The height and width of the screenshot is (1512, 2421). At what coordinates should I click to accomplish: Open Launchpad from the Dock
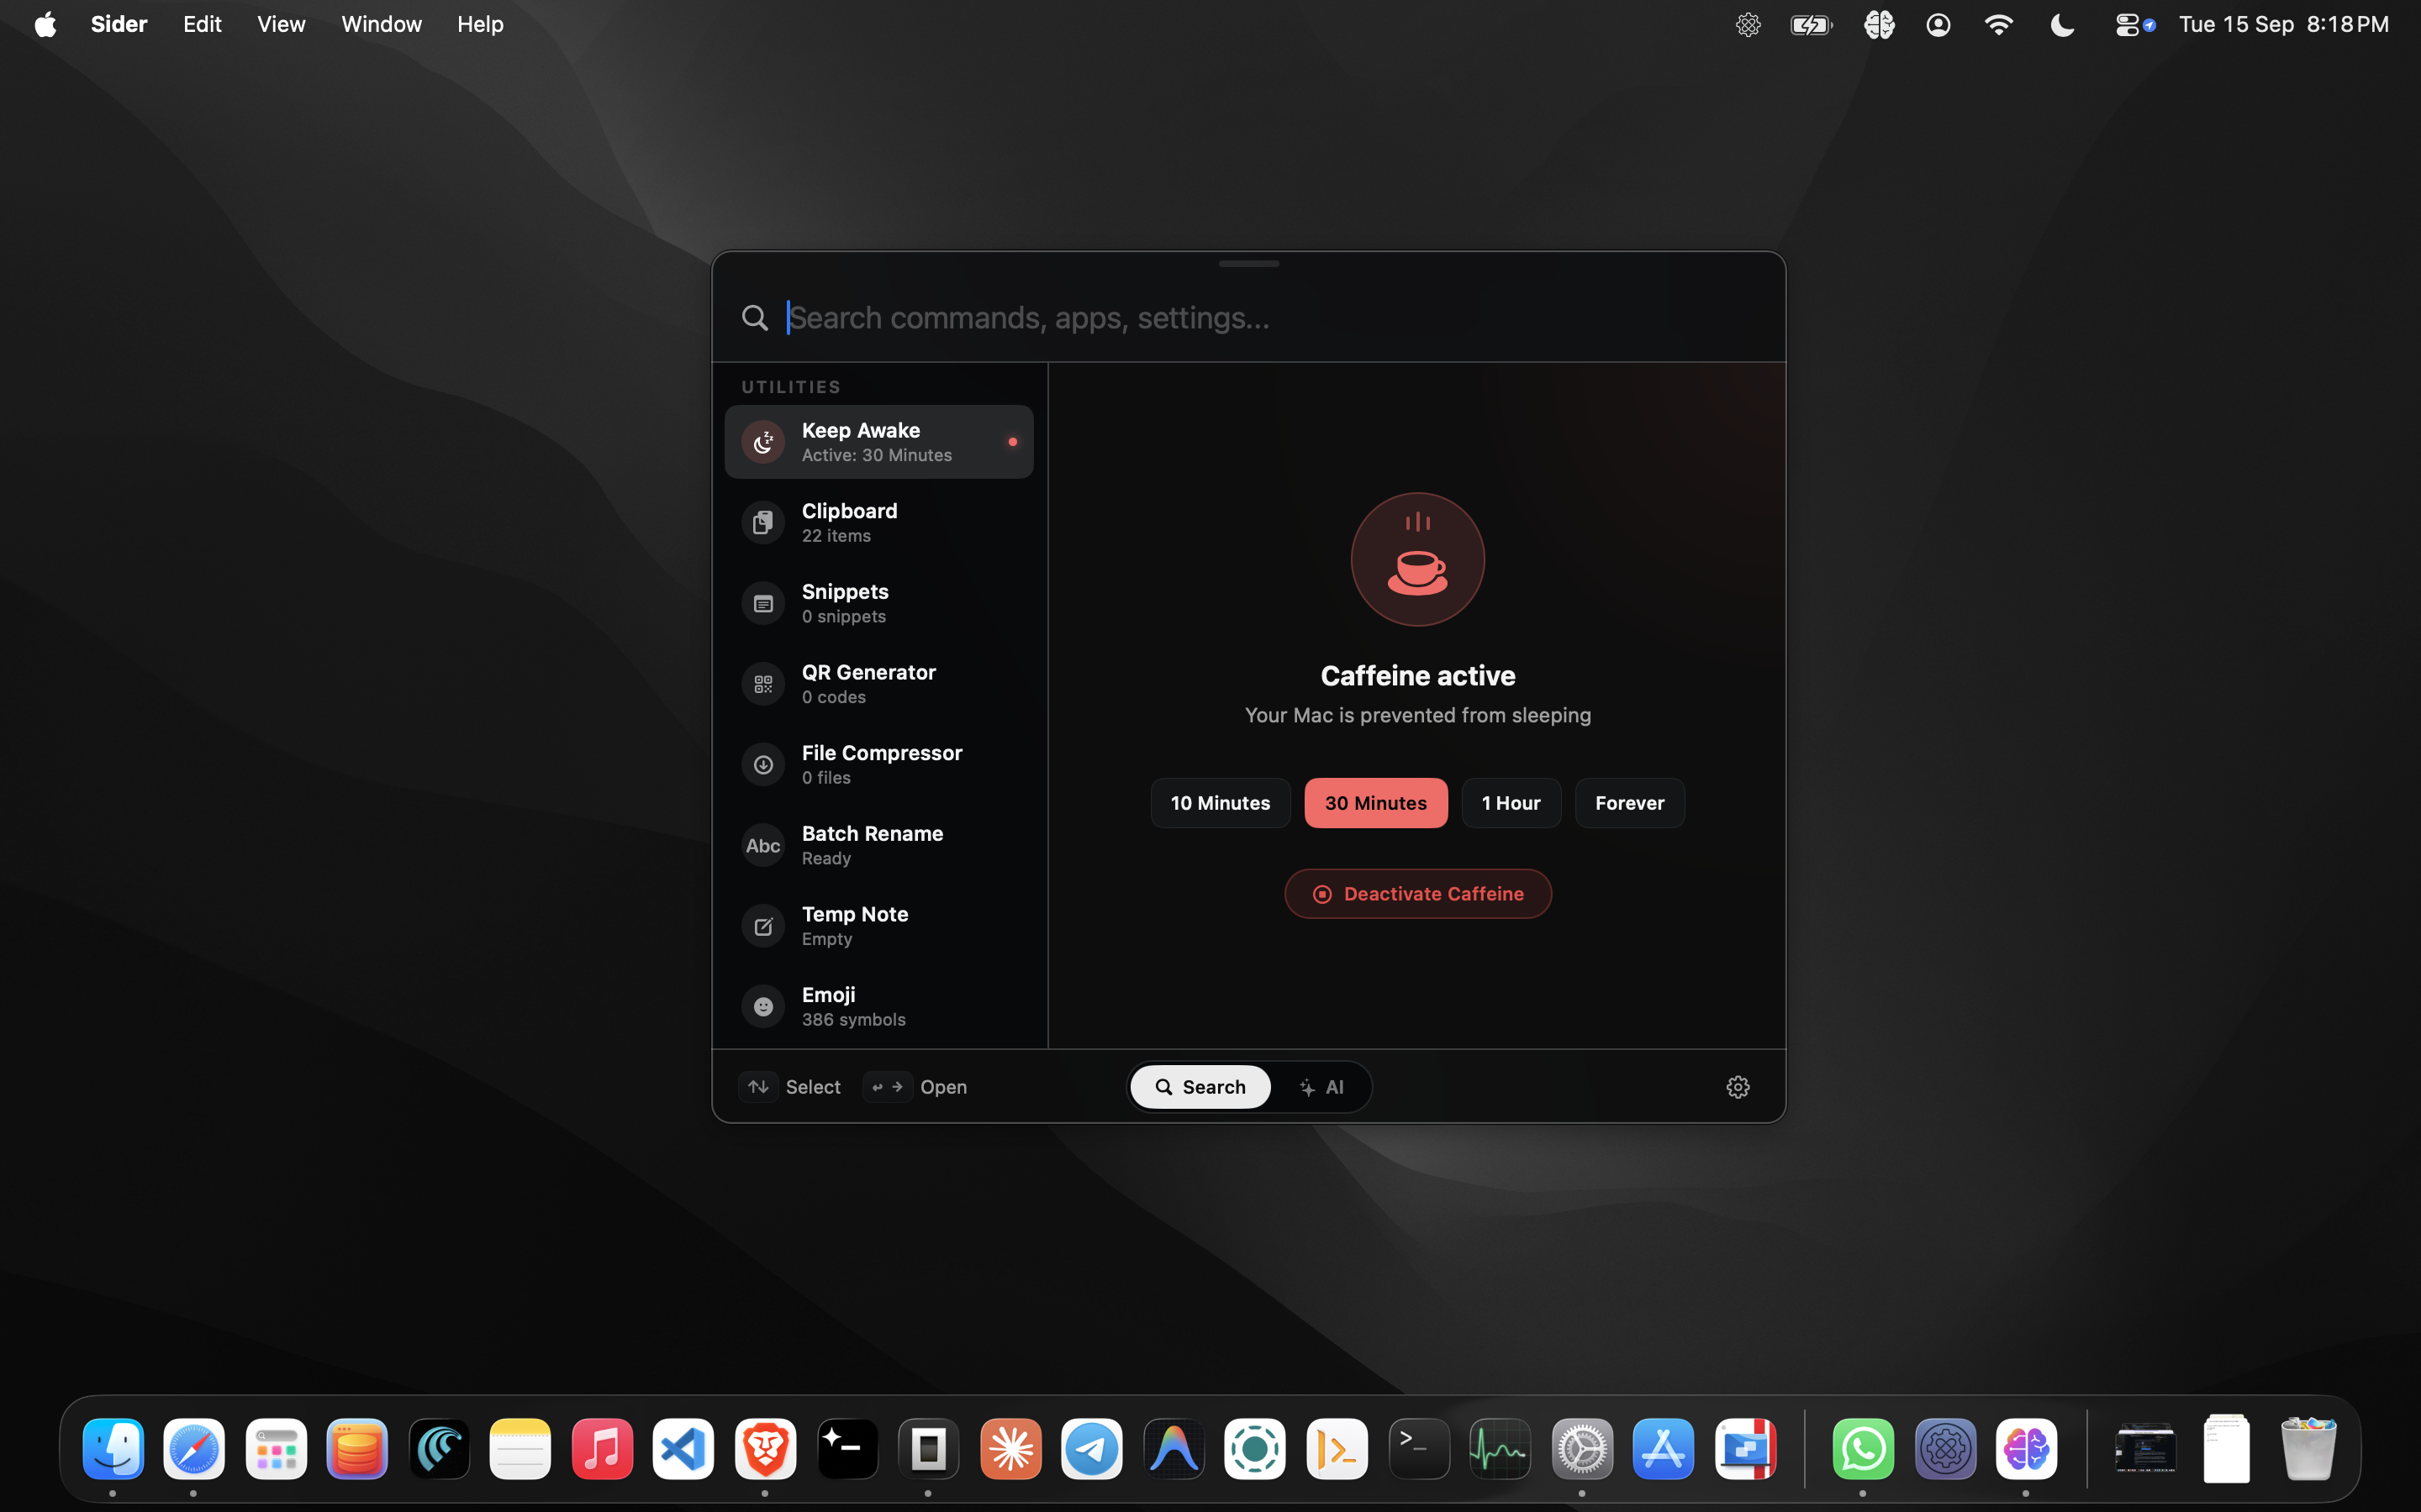(x=276, y=1449)
